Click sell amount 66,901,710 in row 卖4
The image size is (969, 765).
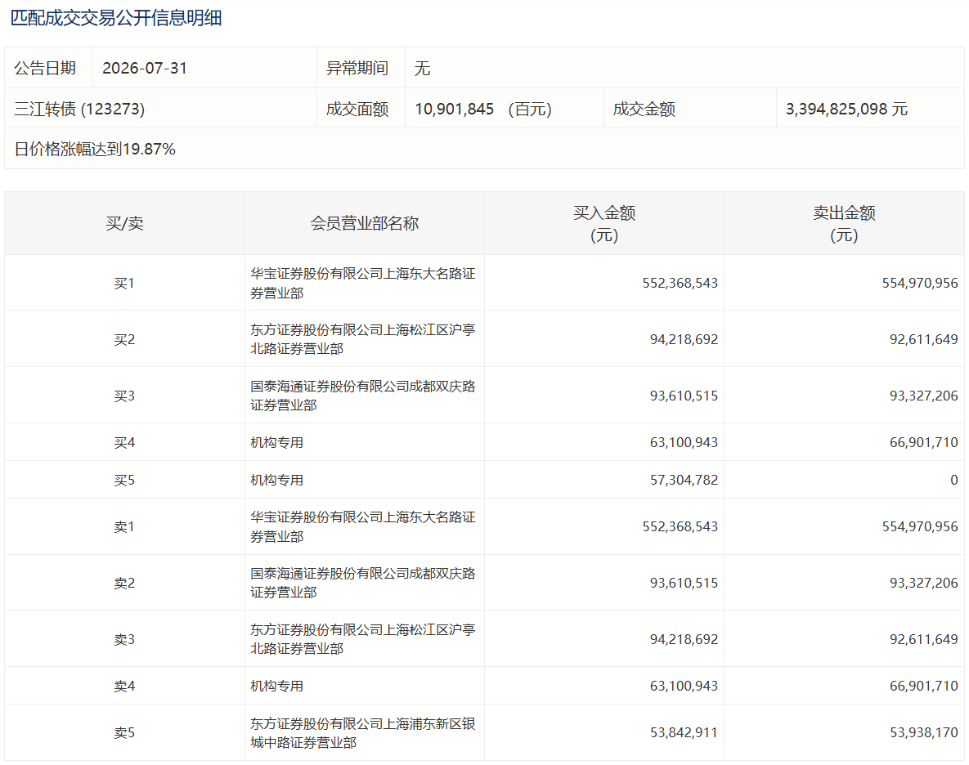coord(924,686)
